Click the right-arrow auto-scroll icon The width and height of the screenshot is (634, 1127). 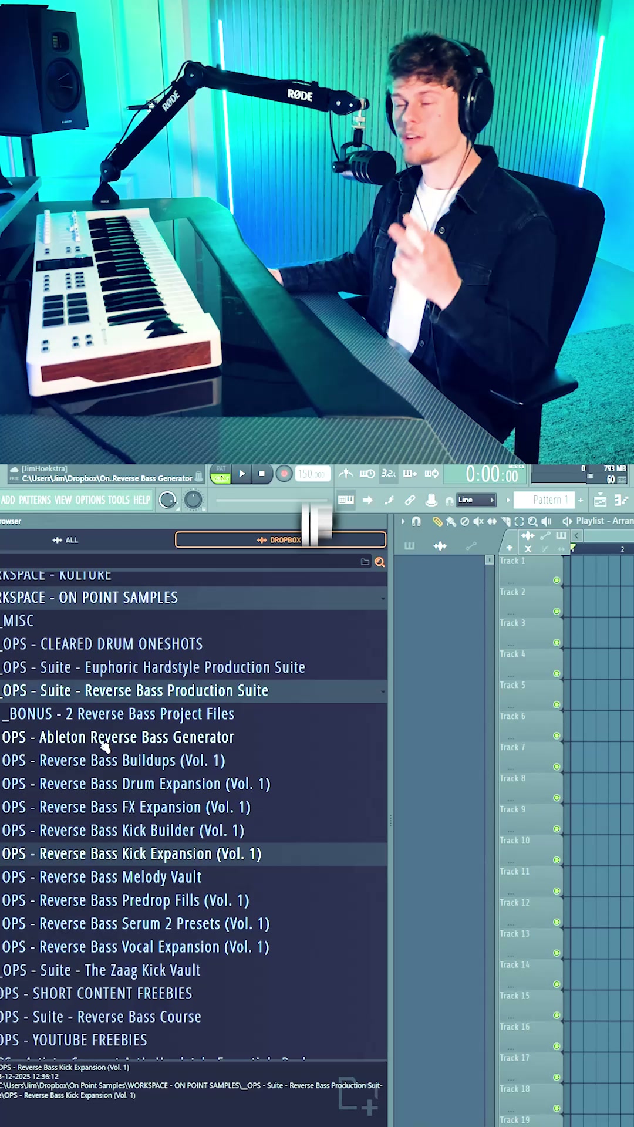pos(367,500)
